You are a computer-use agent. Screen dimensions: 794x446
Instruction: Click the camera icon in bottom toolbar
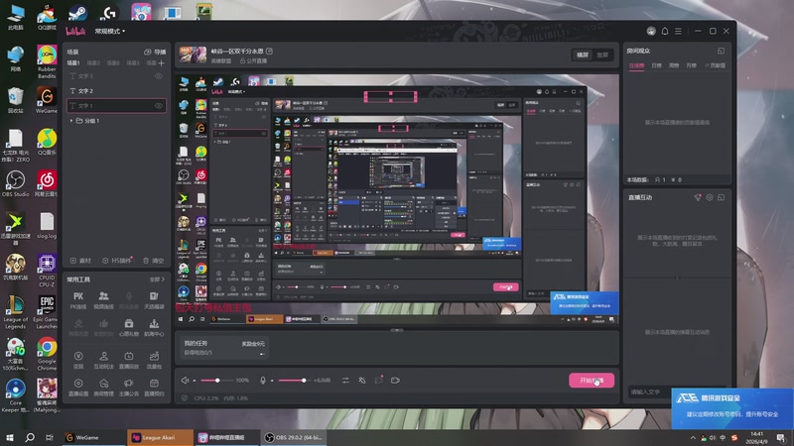click(395, 381)
